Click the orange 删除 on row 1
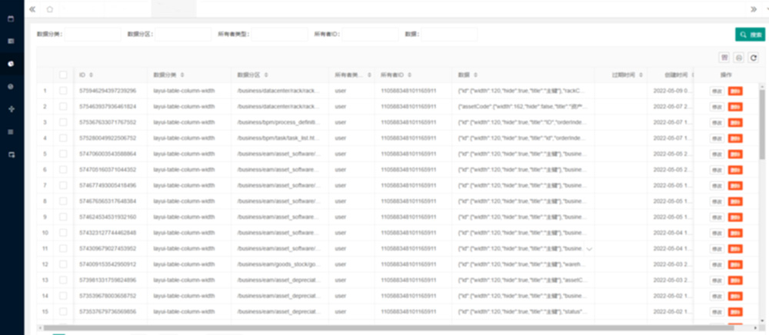This screenshot has width=769, height=335. 735,91
